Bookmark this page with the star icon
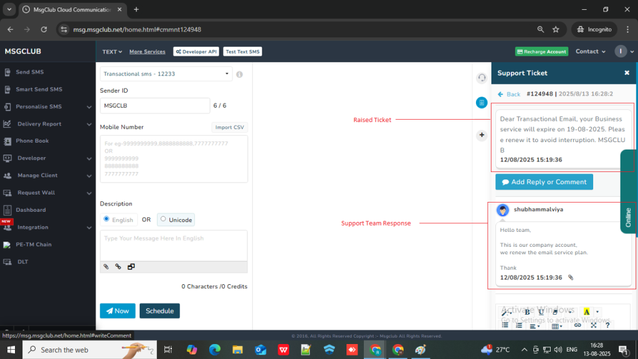 [556, 29]
